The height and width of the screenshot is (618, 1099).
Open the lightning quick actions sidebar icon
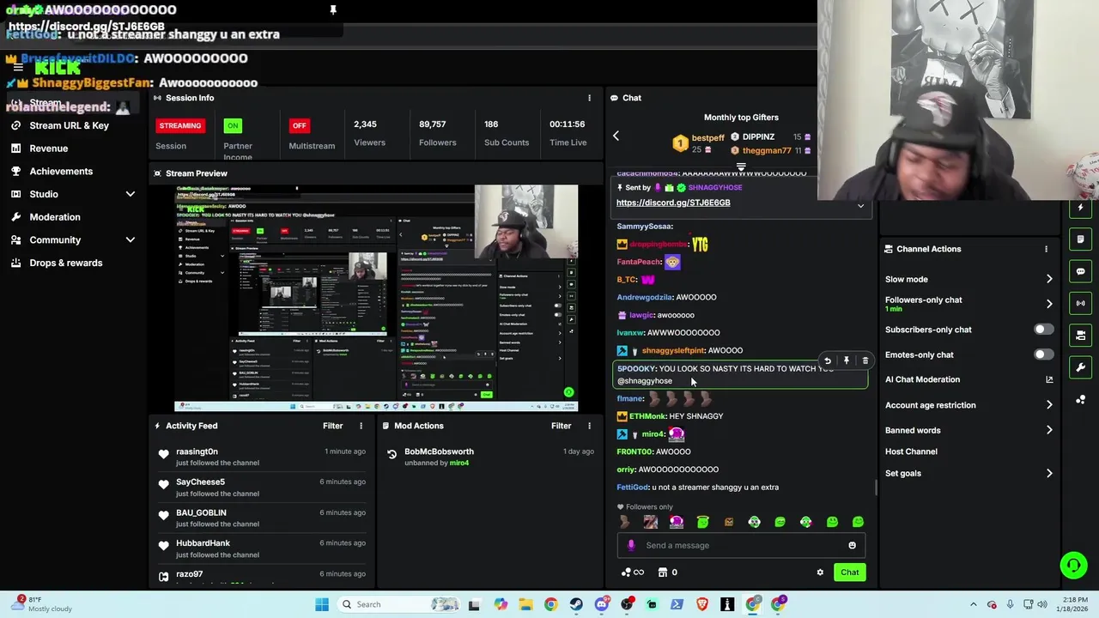tap(1080, 208)
